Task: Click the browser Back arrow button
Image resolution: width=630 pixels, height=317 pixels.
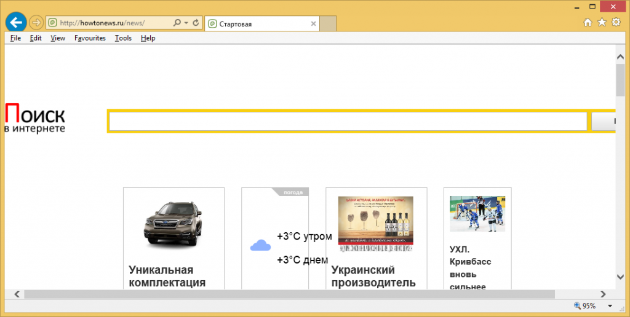Action: coord(16,23)
